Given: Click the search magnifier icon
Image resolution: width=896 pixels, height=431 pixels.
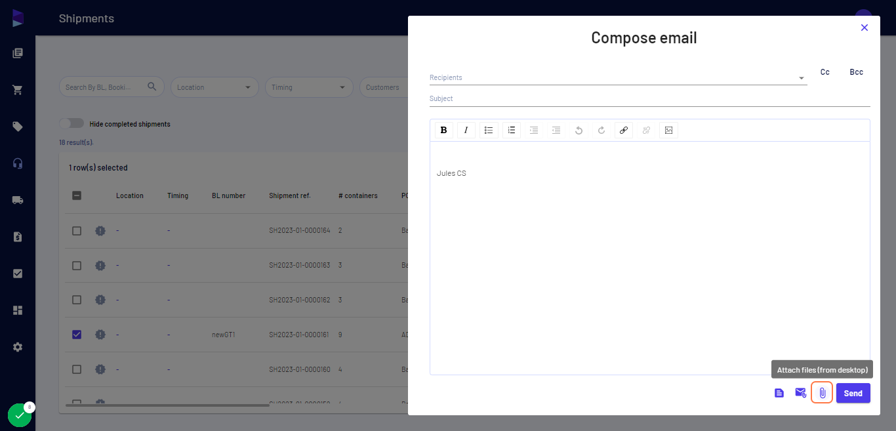Looking at the screenshot, I should [x=152, y=87].
